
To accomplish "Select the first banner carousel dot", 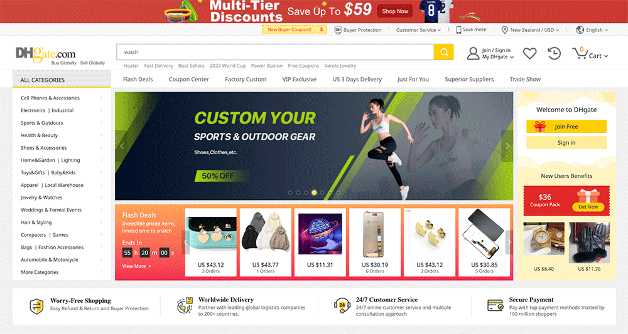I will (x=290, y=192).
